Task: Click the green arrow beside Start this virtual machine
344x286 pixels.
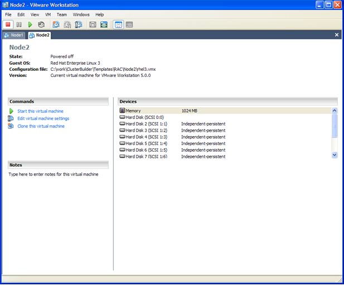Action: point(11,111)
